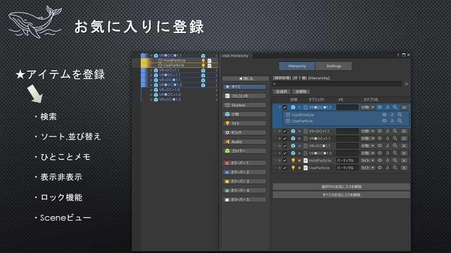Click the zoom icon on the VR●DC●1.1 row
Image resolution: width=451 pixels, height=253 pixels.
pyautogui.click(x=395, y=107)
